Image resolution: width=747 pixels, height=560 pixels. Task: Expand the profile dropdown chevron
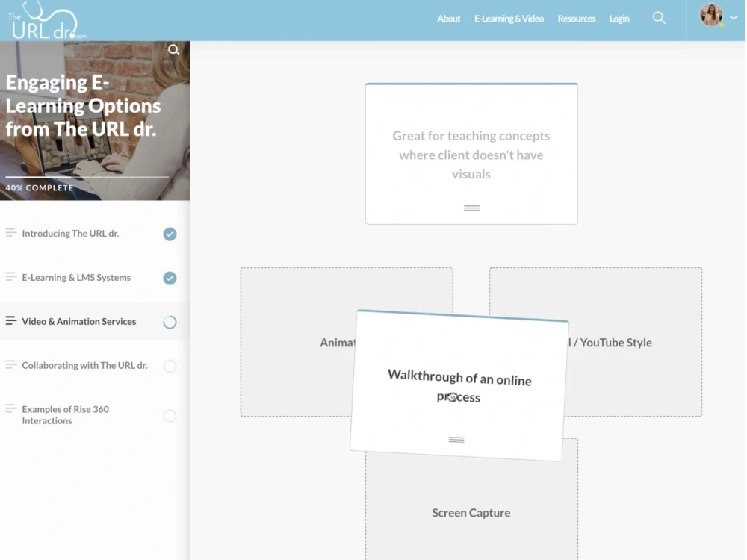[734, 18]
